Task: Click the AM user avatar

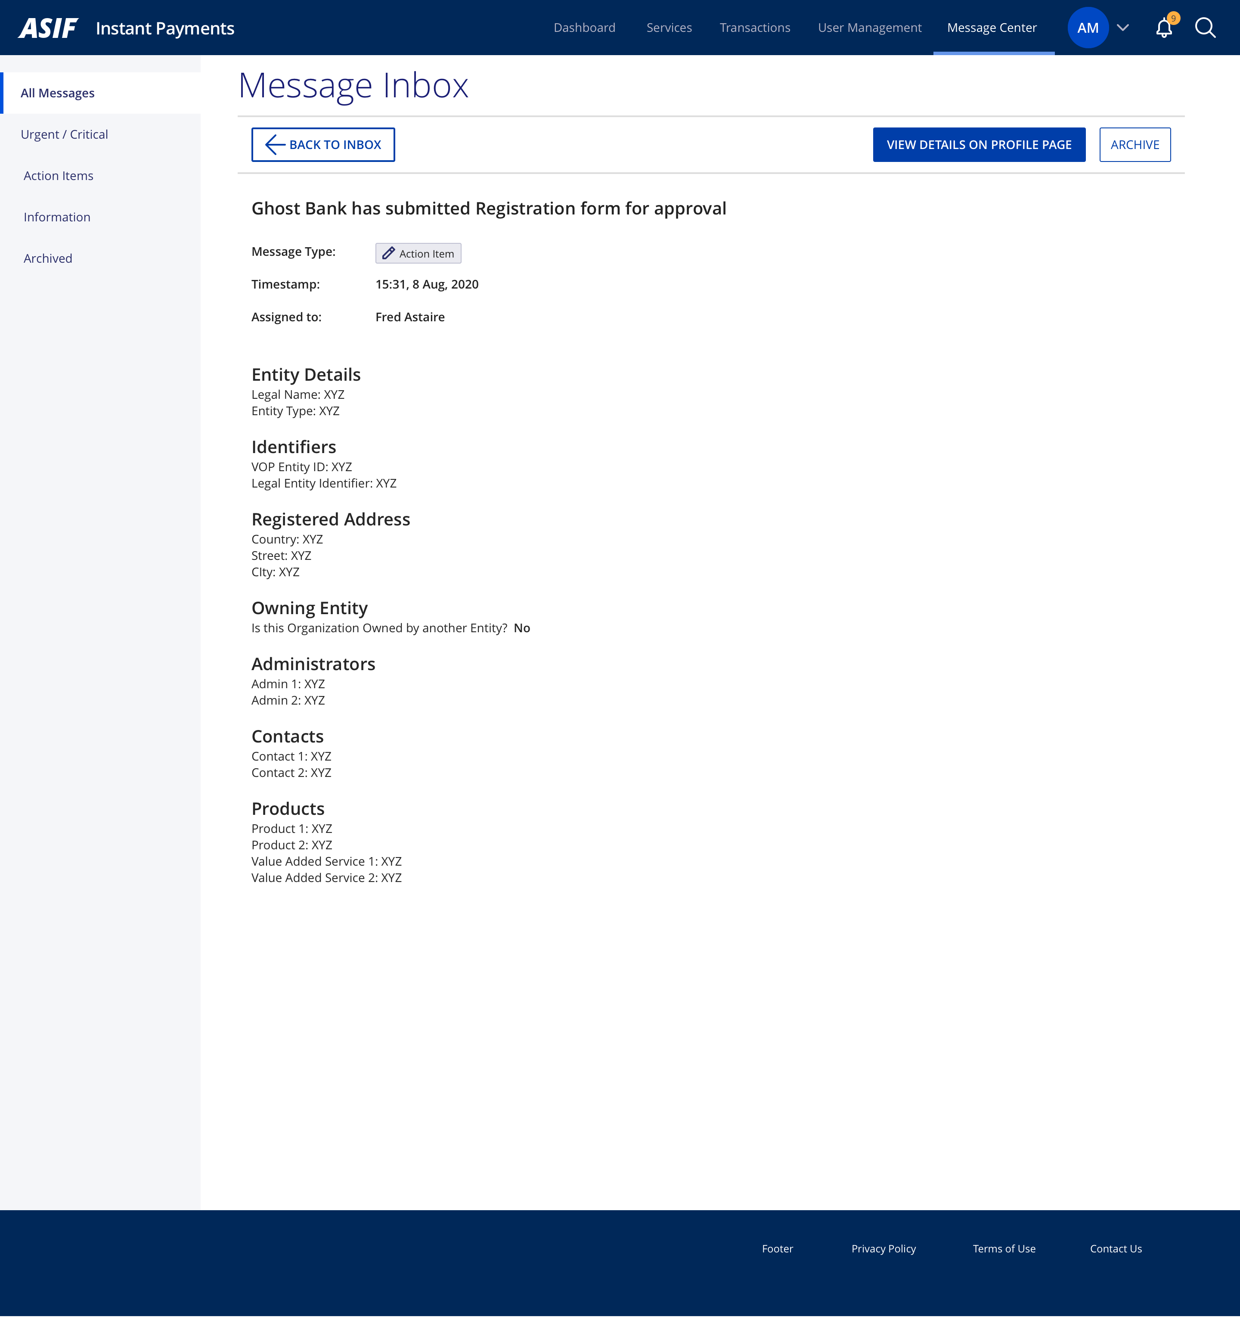Action: click(1088, 28)
